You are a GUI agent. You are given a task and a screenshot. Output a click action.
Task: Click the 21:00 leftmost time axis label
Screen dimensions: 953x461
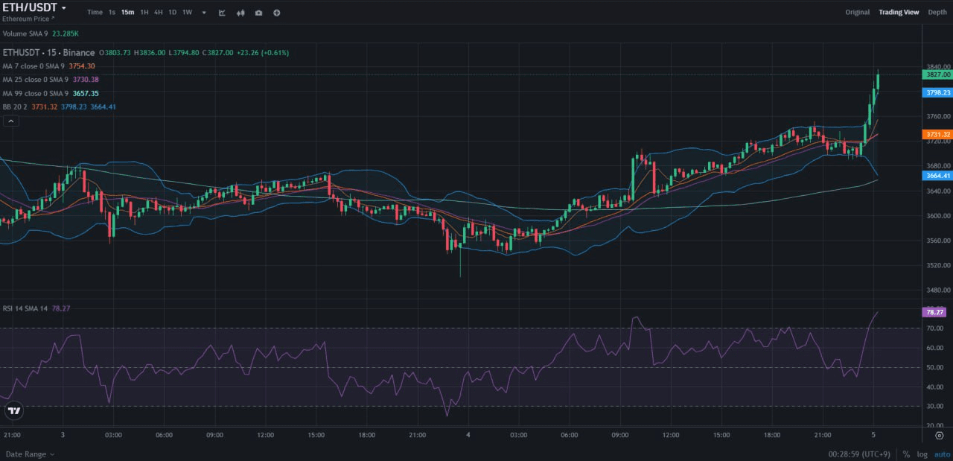[x=12, y=435]
